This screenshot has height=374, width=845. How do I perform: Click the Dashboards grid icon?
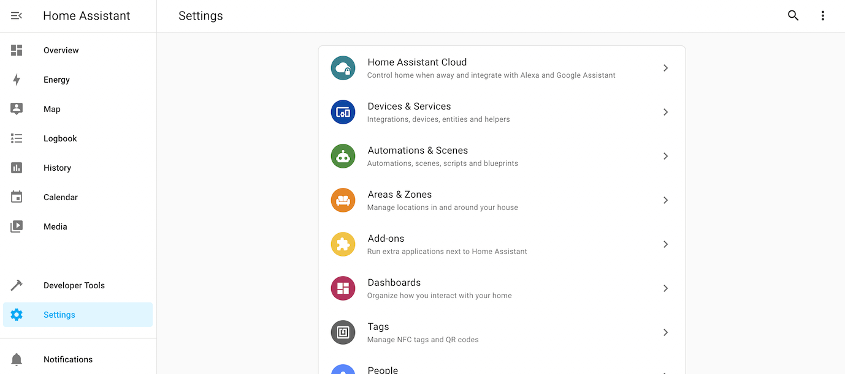point(343,288)
